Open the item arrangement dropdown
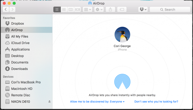The height and width of the screenshot is (110, 193). (87, 9)
